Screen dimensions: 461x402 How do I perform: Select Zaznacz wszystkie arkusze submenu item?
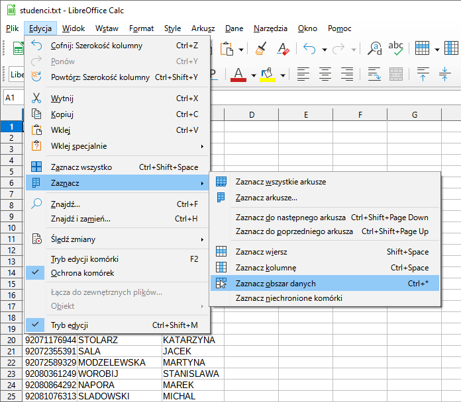point(325,182)
